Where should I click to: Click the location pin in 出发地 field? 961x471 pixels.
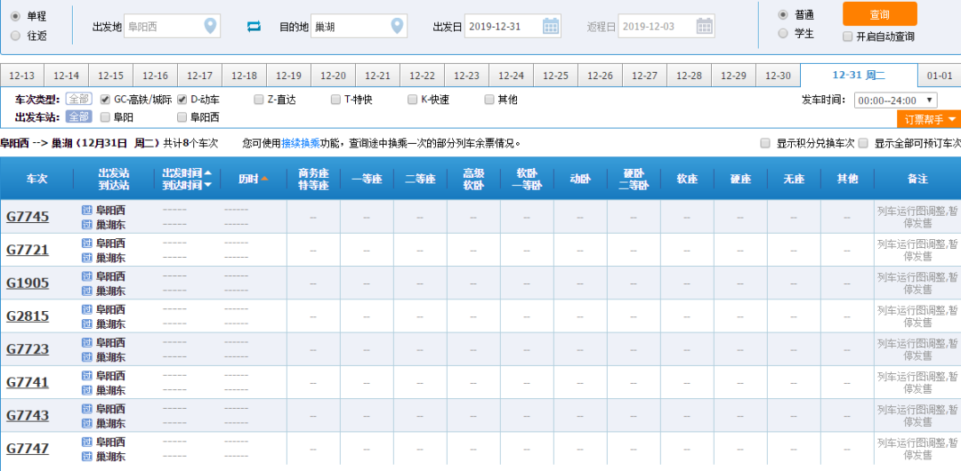pyautogui.click(x=210, y=27)
